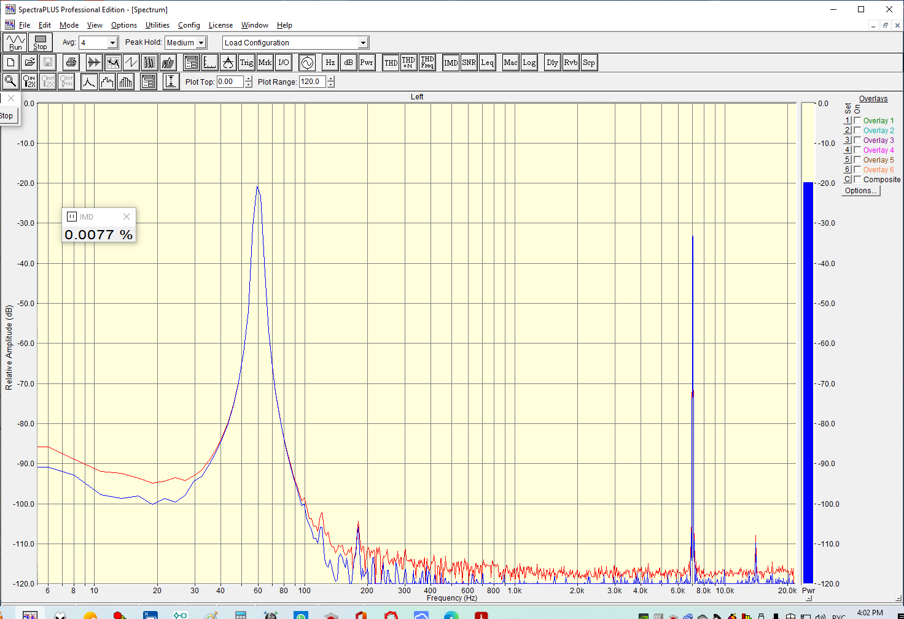Open the Log data logging utility
Screen dimensions: 904x619
pos(529,63)
